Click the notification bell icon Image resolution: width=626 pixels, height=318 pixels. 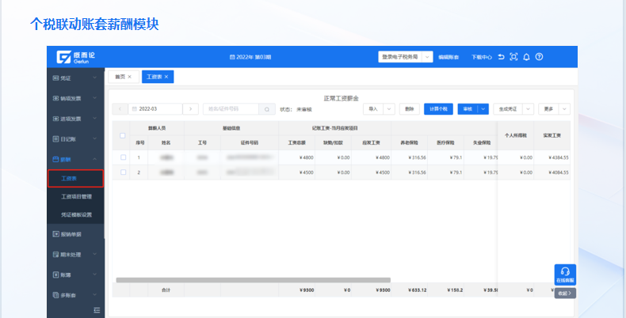[527, 57]
